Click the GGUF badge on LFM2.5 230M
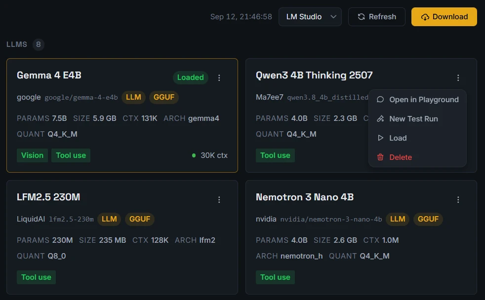The width and height of the screenshot is (485, 300). [140, 219]
